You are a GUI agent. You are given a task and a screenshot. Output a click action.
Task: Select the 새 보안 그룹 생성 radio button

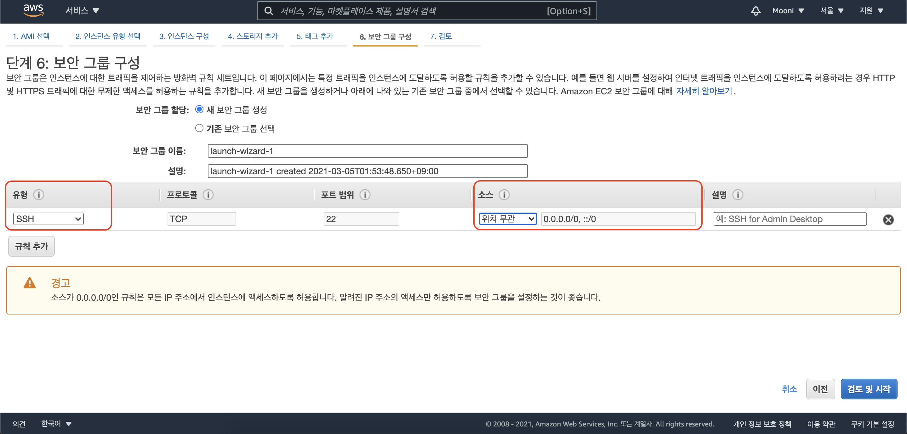pos(199,109)
